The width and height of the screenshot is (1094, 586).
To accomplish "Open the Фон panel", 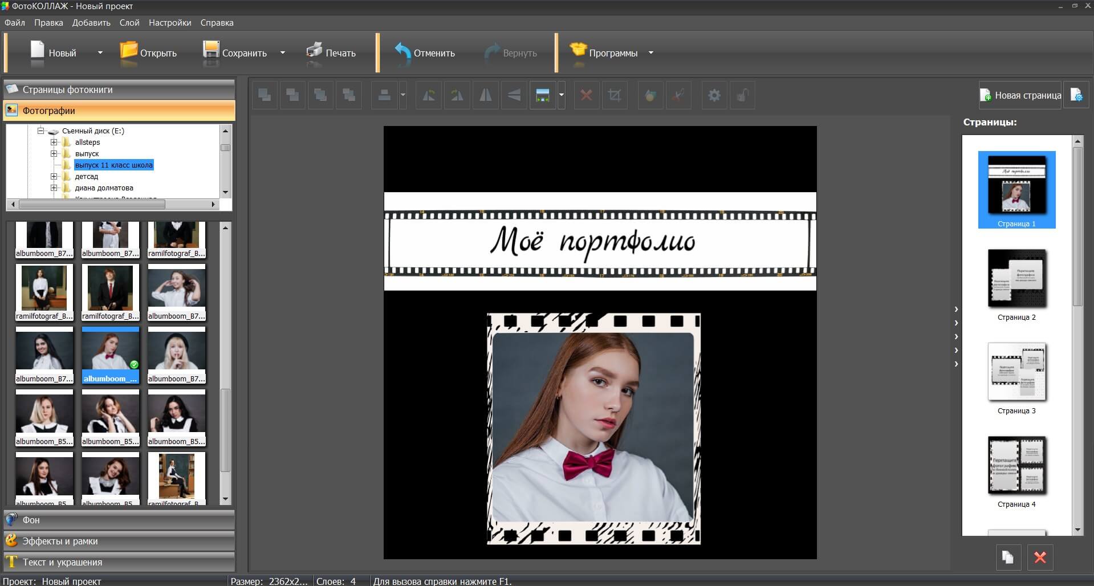I will click(x=119, y=520).
